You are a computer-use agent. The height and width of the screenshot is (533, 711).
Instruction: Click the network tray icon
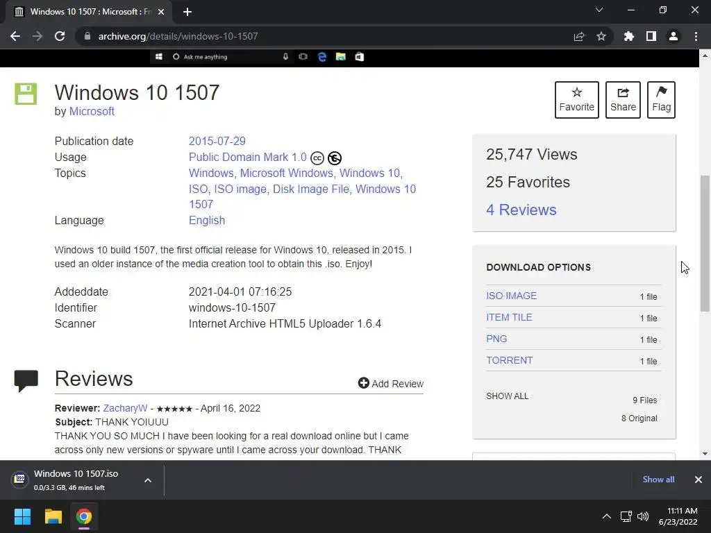pos(626,516)
